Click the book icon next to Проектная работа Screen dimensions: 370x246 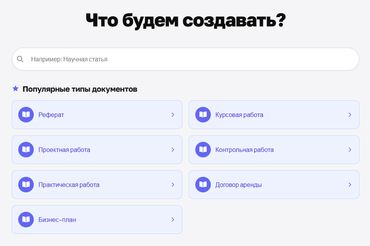(26, 150)
